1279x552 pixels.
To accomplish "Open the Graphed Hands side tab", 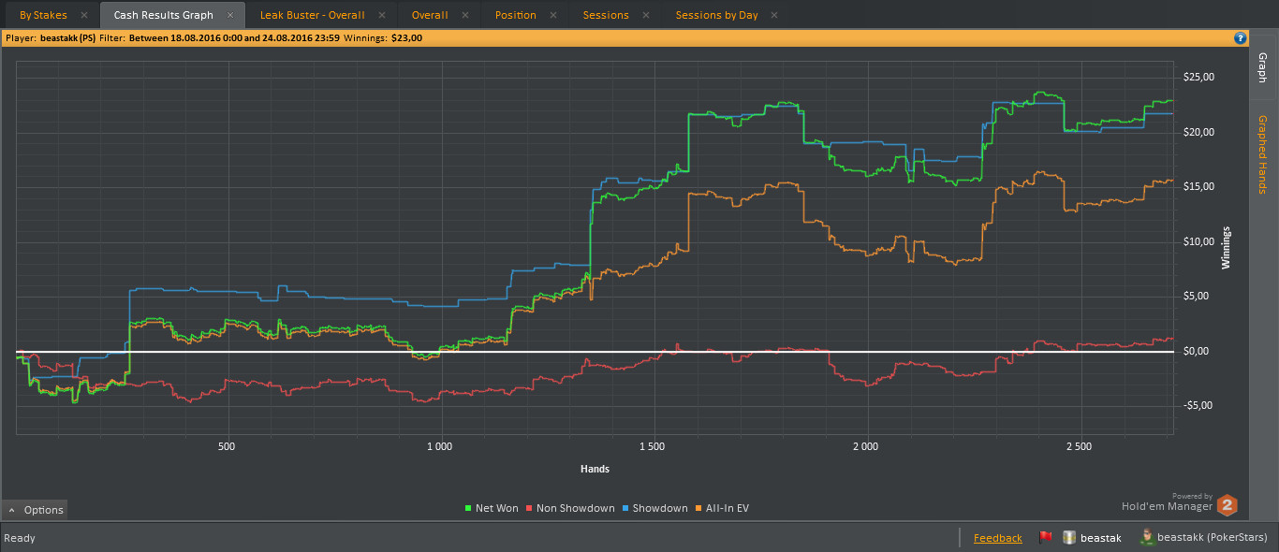I will [x=1262, y=154].
